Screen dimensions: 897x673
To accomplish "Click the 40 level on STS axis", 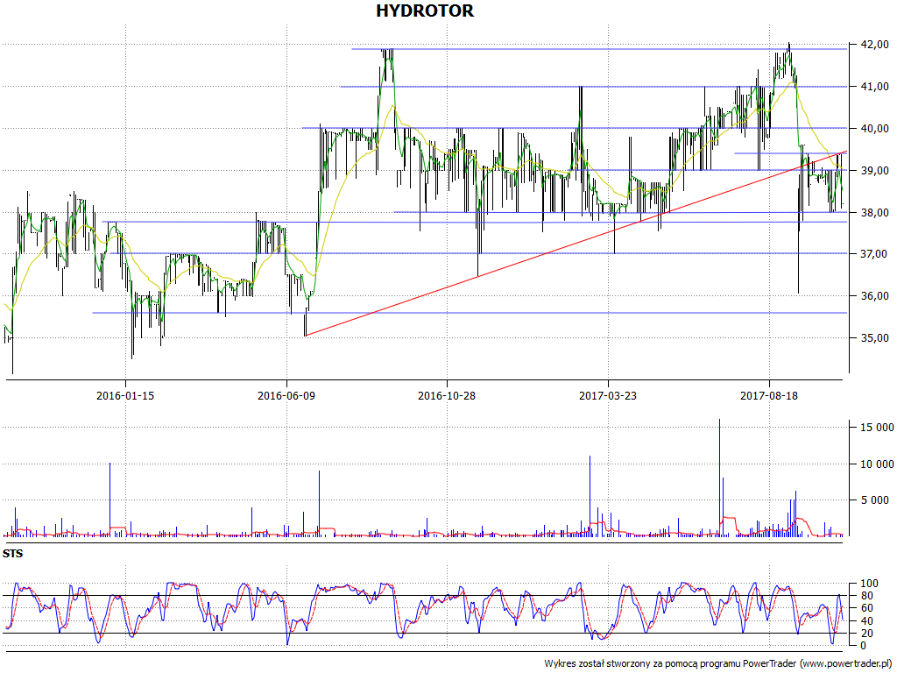I will tap(867, 621).
